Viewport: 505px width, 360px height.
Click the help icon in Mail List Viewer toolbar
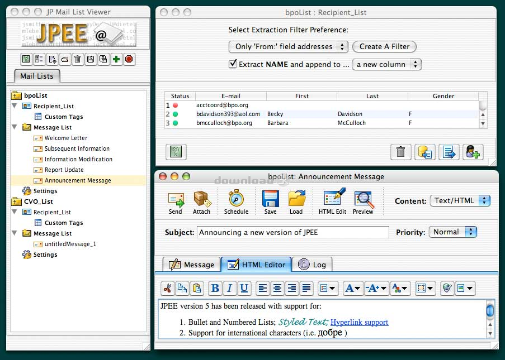pyautogui.click(x=26, y=59)
